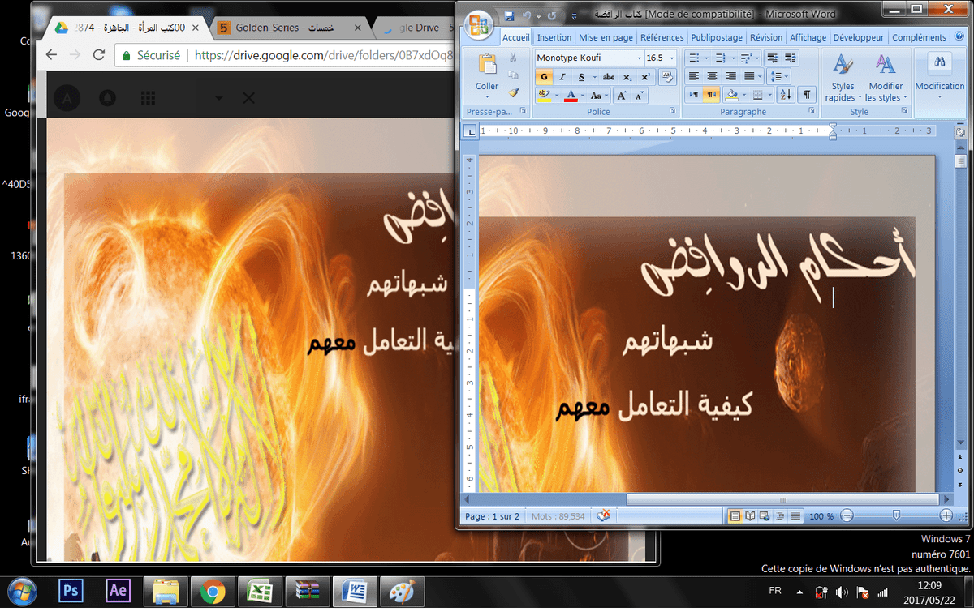Set left-to-right text direction
This screenshot has width=974, height=616.
[694, 95]
